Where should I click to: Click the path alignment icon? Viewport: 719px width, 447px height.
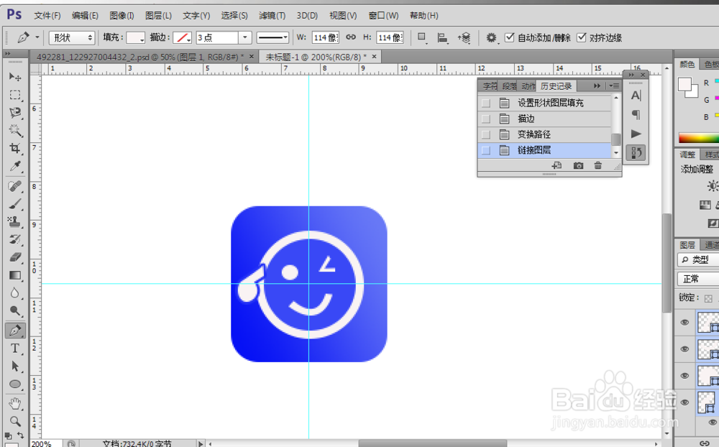click(442, 37)
